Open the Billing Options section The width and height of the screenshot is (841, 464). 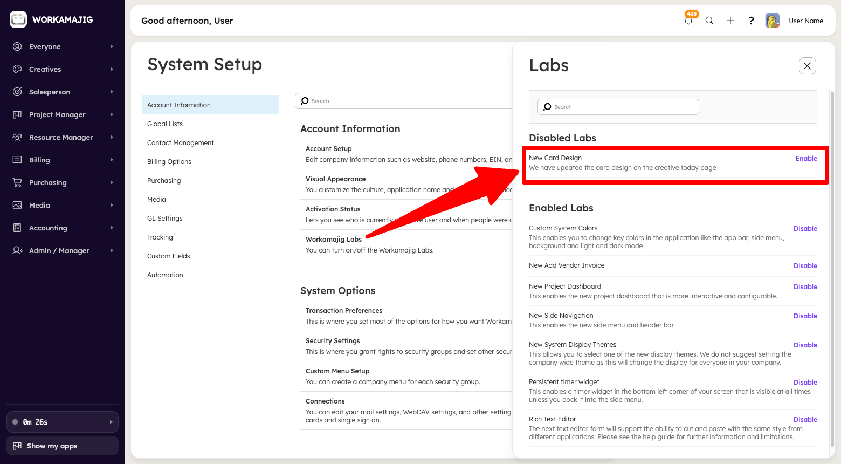(169, 161)
